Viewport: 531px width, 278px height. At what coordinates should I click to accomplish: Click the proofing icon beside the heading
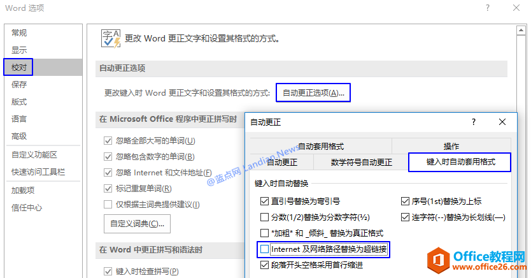pyautogui.click(x=111, y=39)
